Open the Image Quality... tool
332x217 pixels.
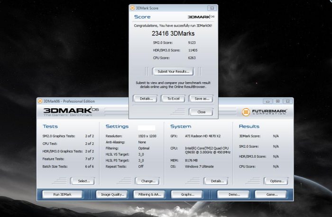(x=112, y=194)
